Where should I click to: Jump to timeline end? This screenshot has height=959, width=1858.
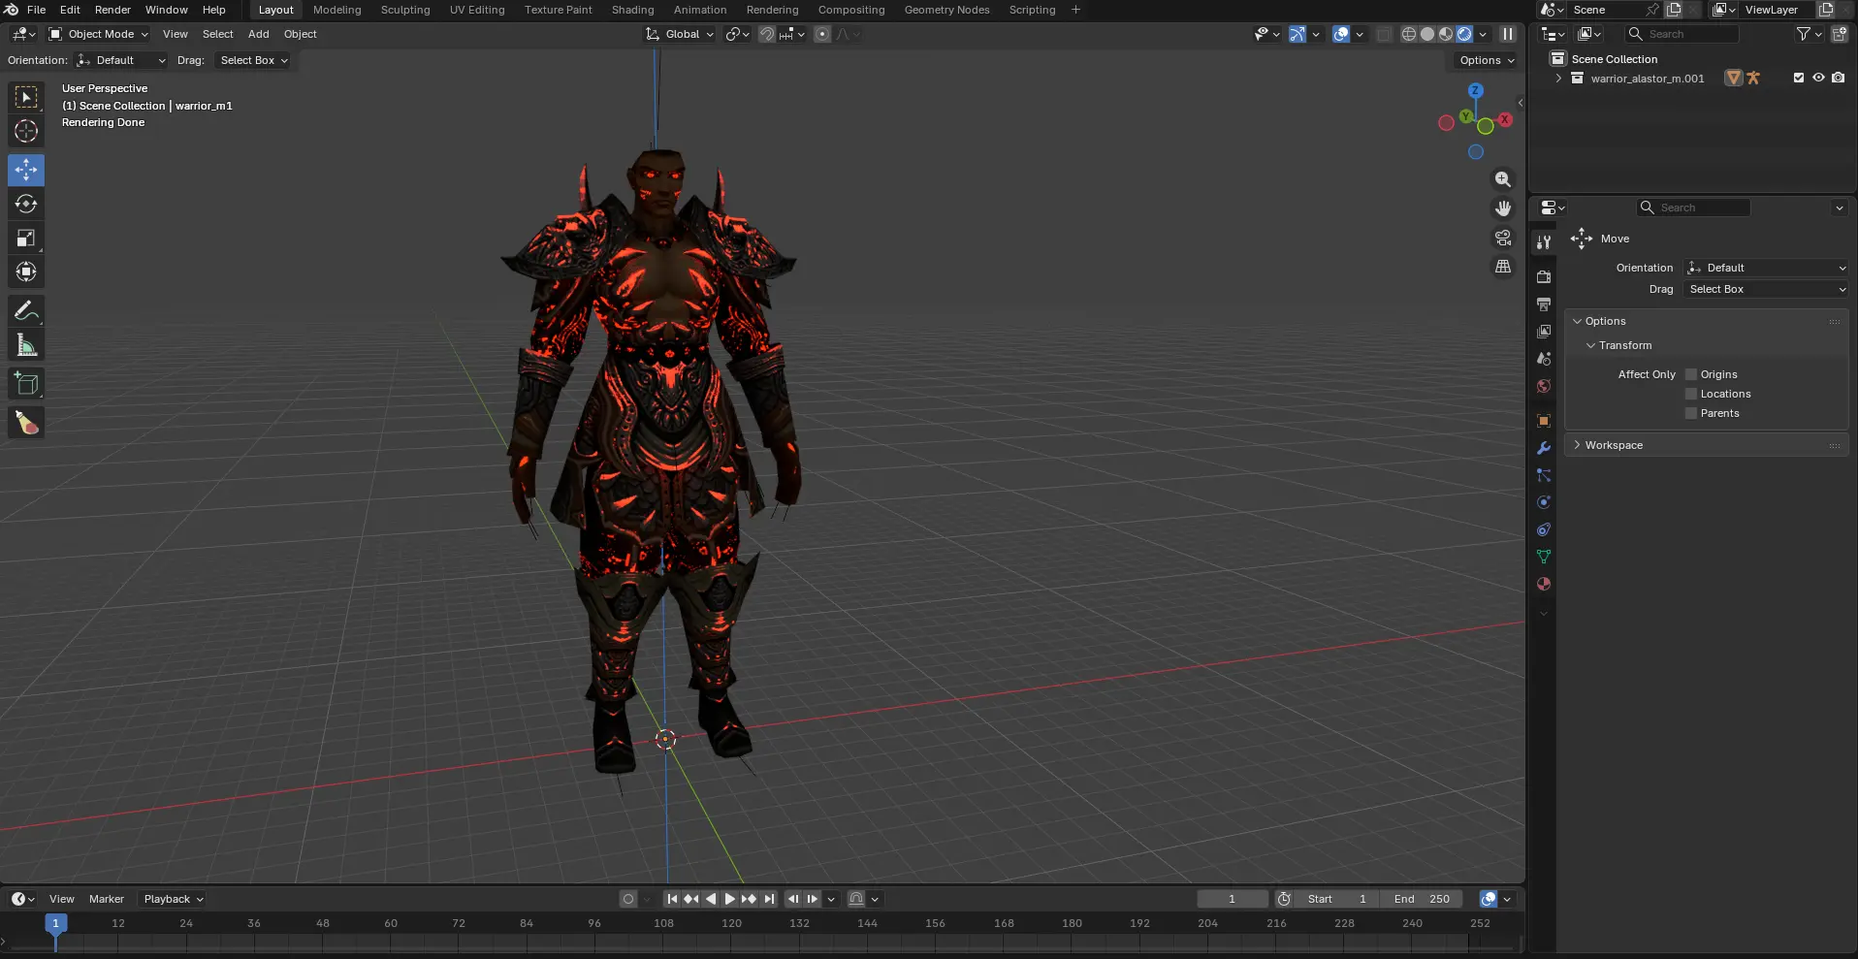click(x=769, y=899)
